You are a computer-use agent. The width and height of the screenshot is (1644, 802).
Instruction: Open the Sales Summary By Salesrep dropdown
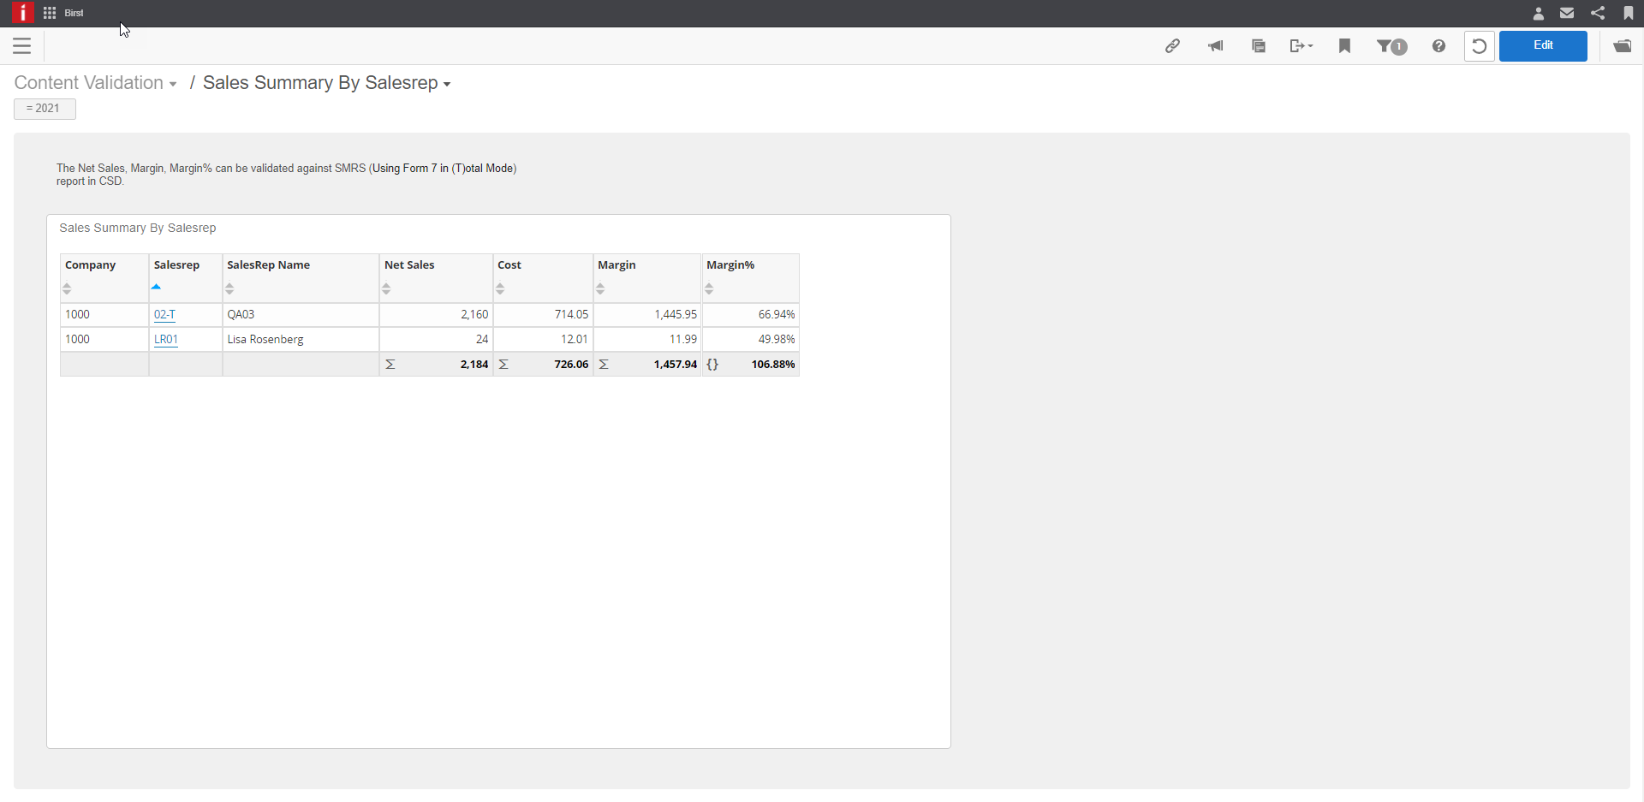click(446, 83)
